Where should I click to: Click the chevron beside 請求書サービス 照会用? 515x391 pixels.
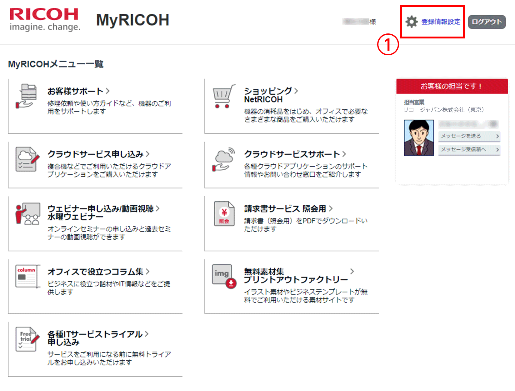point(331,208)
